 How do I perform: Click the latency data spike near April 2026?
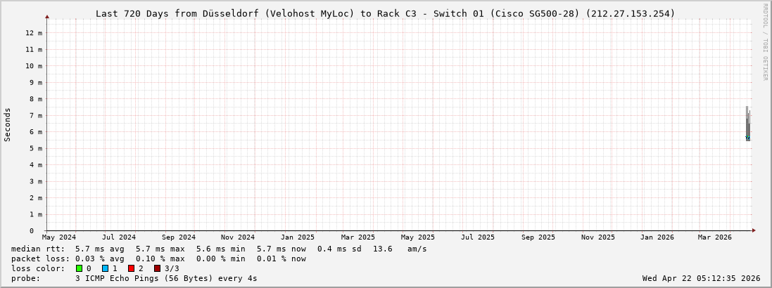pyautogui.click(x=748, y=124)
